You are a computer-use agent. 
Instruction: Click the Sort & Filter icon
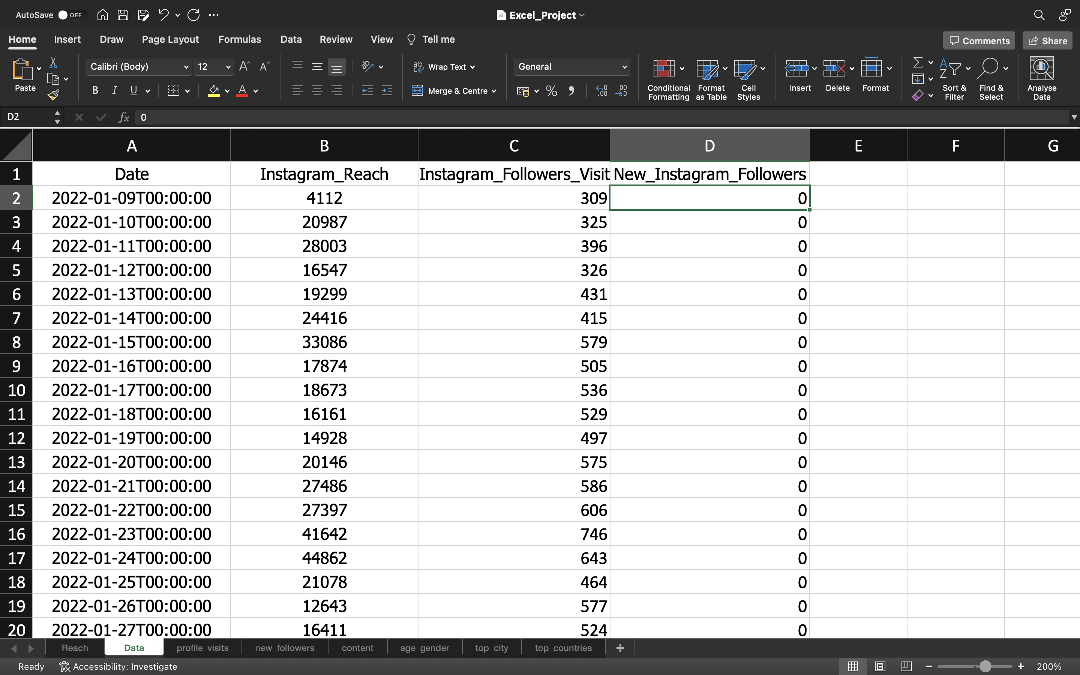(x=954, y=77)
